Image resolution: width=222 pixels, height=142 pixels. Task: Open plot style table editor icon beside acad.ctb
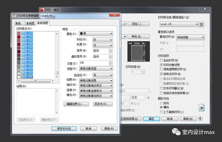tap(202, 25)
